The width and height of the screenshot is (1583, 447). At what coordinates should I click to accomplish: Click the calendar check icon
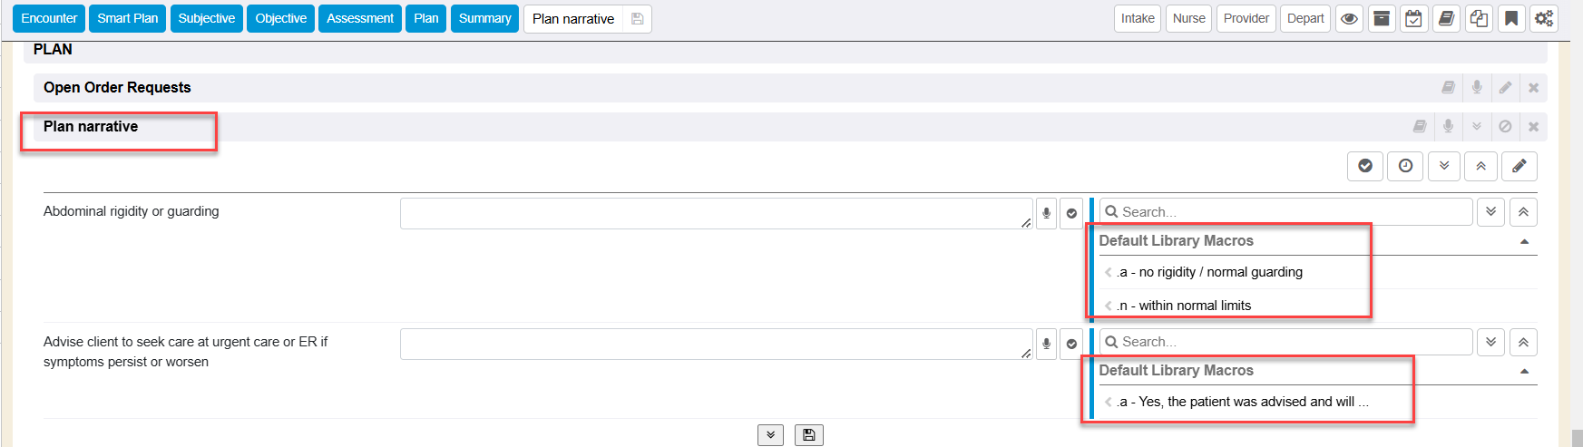[x=1413, y=19]
